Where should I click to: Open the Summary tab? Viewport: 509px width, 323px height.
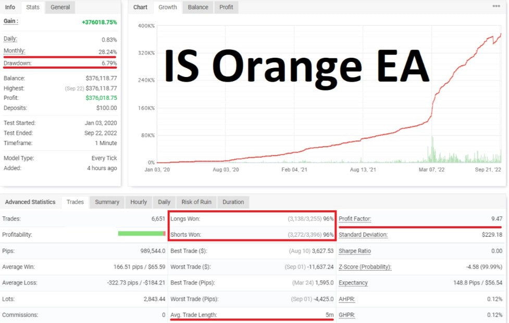(x=107, y=202)
